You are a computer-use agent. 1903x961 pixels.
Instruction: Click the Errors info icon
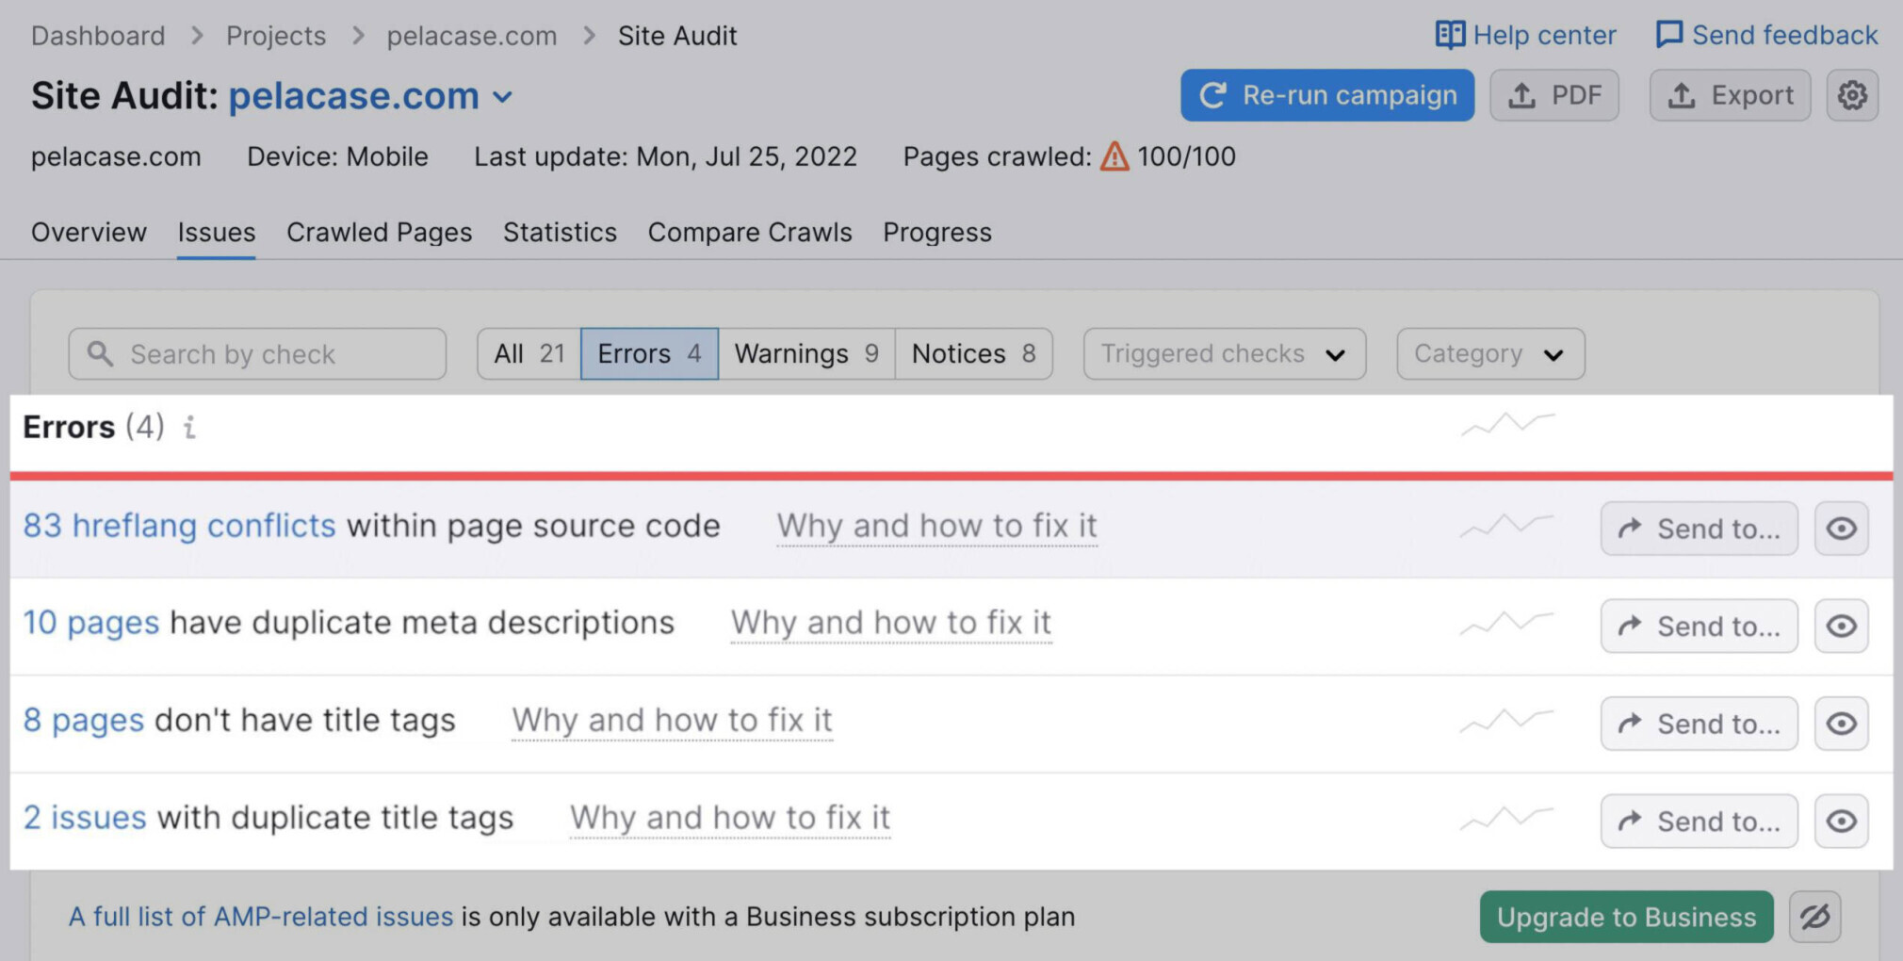click(189, 428)
